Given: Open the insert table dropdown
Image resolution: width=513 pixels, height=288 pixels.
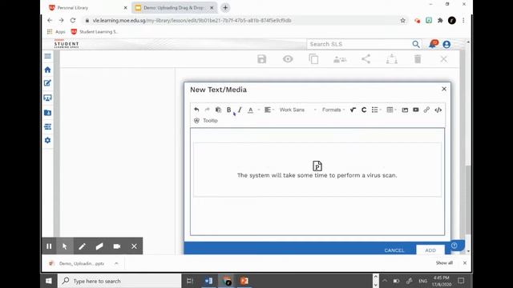Looking at the screenshot, I should tap(391, 110).
